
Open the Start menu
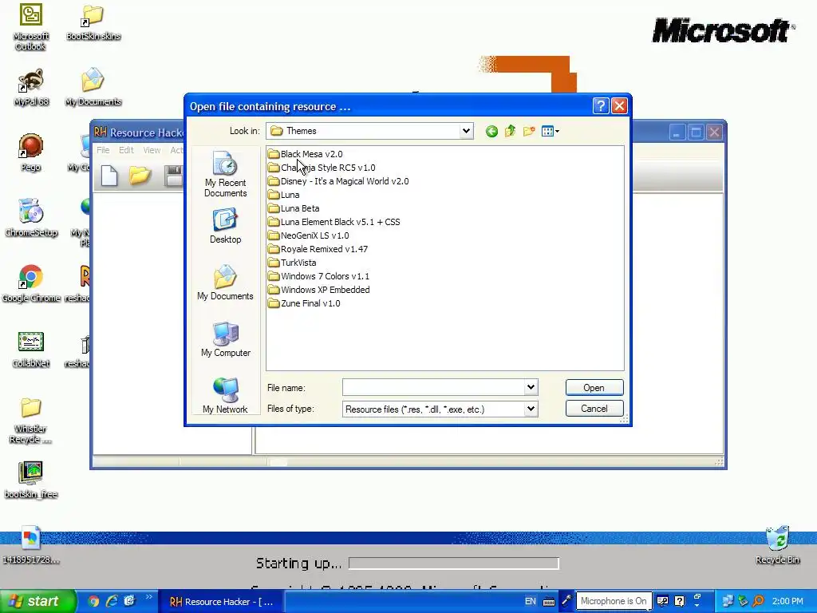tap(37, 602)
